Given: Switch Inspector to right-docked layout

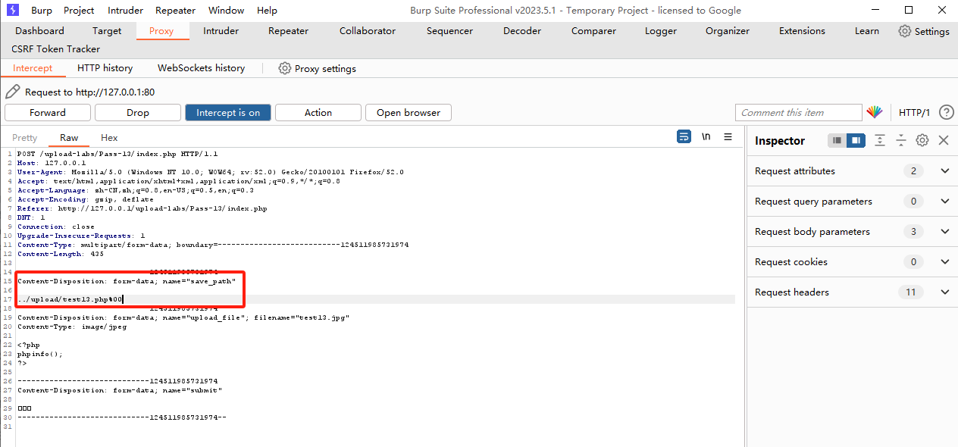Looking at the screenshot, I should [856, 140].
